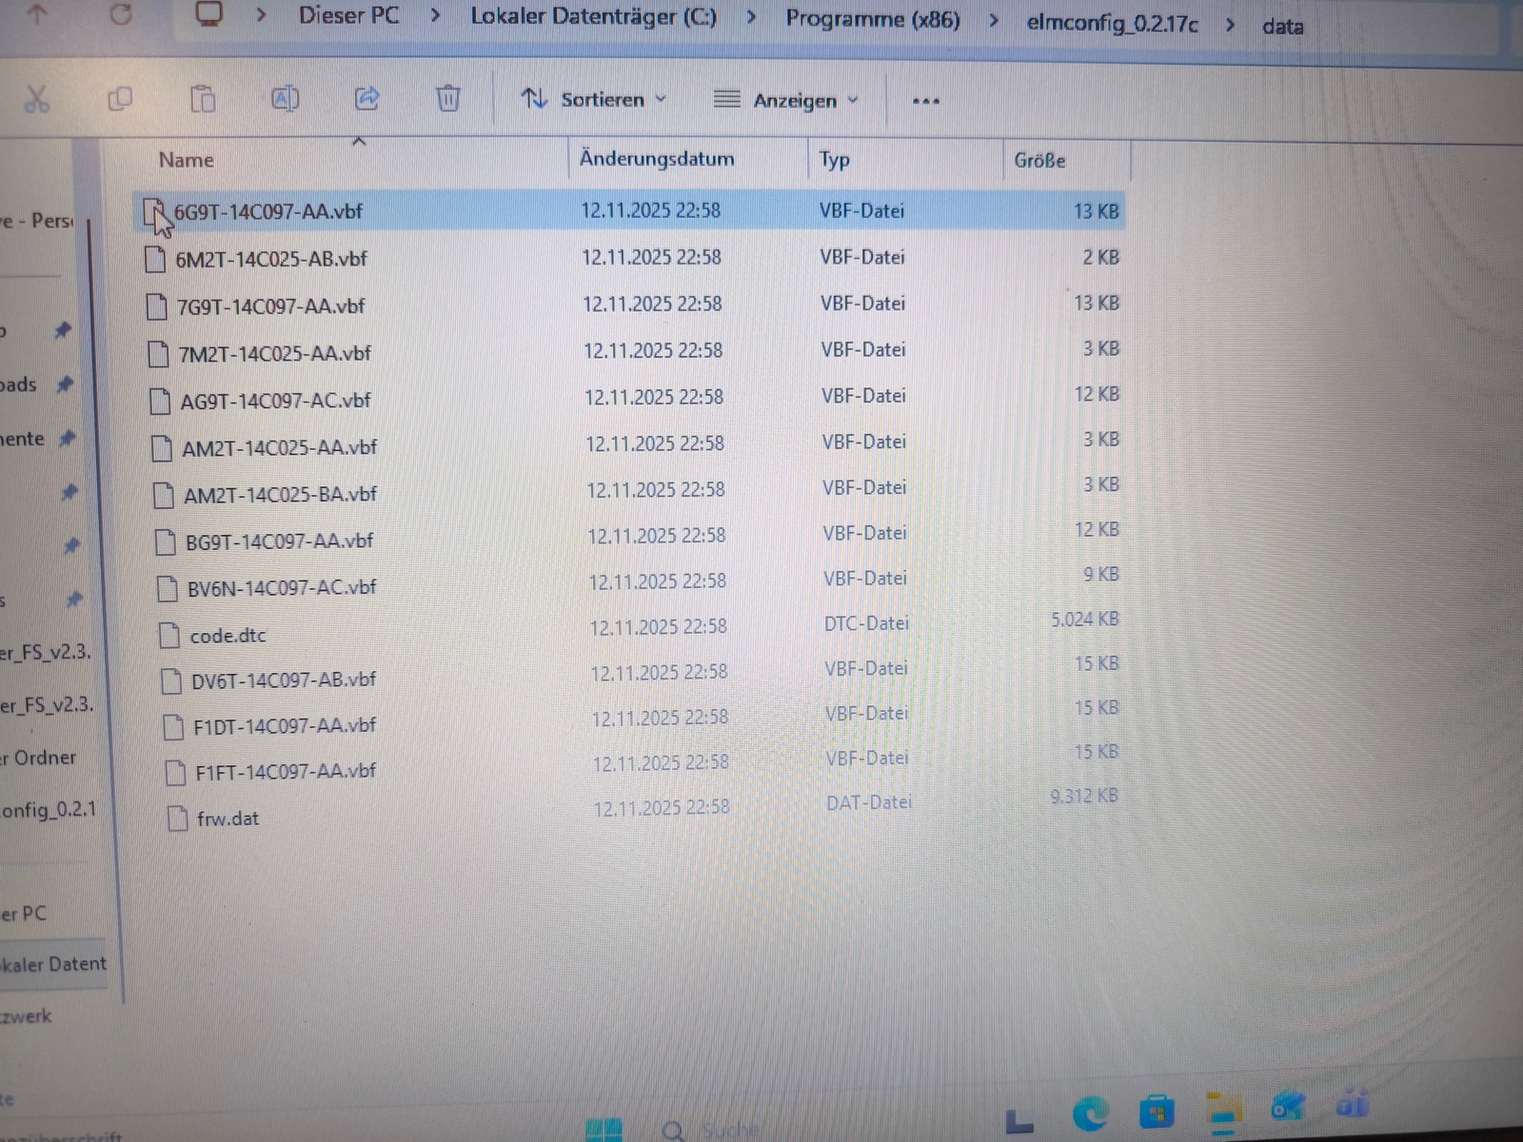
Task: Click the Copy icon in toolbar
Action: click(120, 99)
